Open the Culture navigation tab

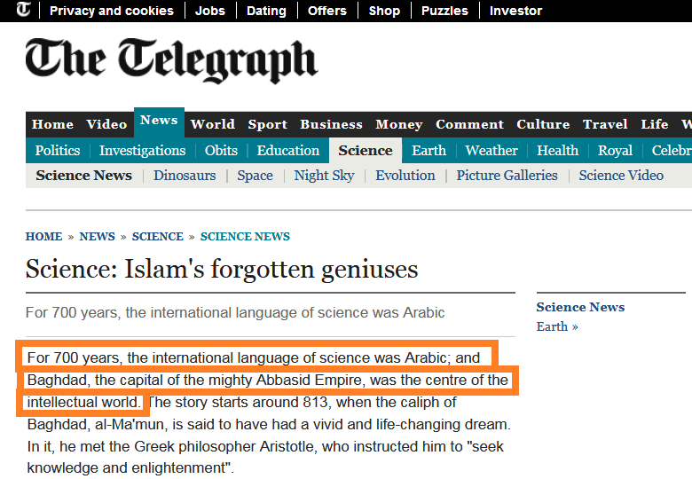543,124
